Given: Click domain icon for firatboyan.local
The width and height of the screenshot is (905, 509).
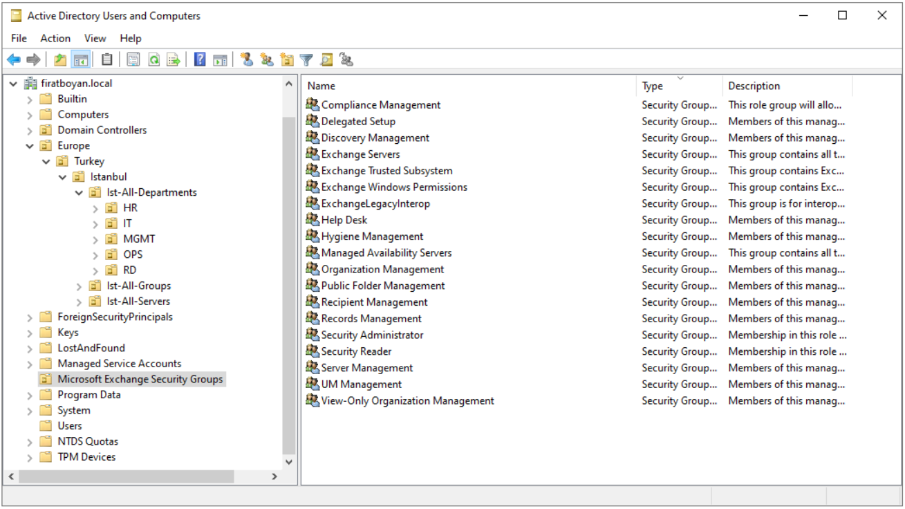Looking at the screenshot, I should 30,83.
